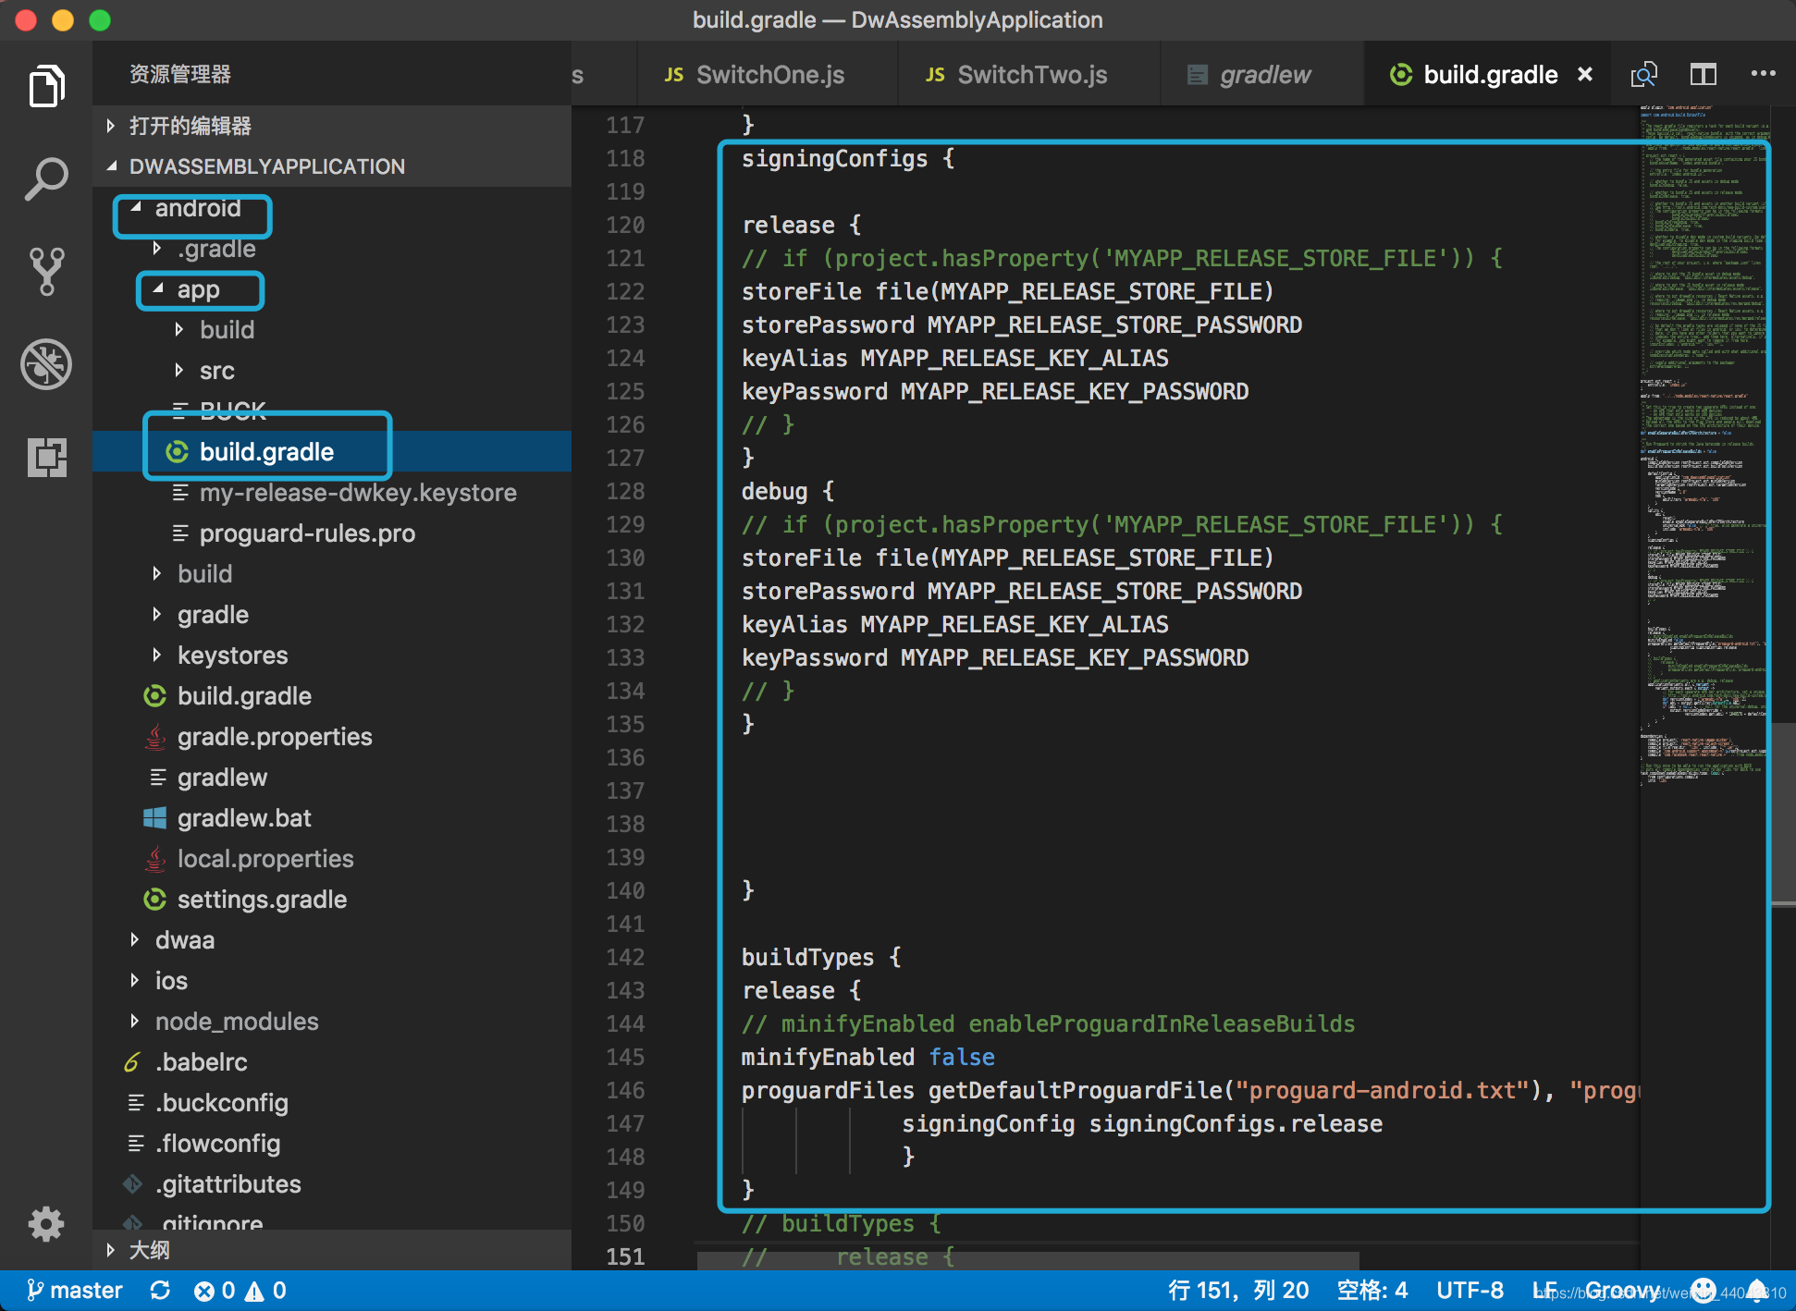The height and width of the screenshot is (1311, 1796).
Task: Place cursor on signingConfigs line
Action: (x=848, y=159)
